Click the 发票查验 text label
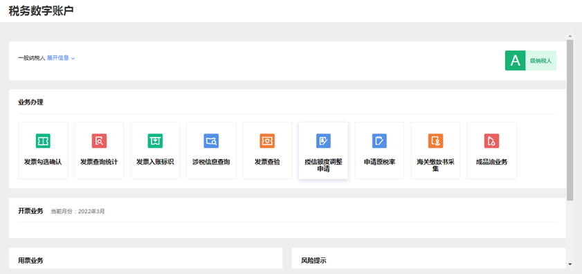Screen dimensions: 582x274 (x=267, y=162)
